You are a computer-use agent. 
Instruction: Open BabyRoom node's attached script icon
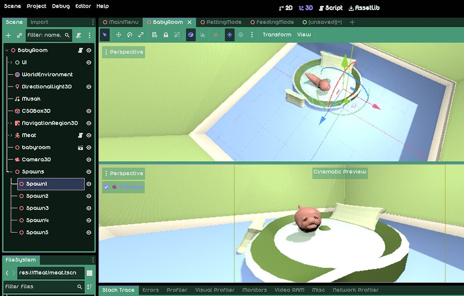(x=80, y=50)
